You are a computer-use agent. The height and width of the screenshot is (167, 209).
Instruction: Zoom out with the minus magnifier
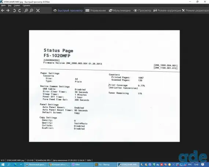coord(31,10)
